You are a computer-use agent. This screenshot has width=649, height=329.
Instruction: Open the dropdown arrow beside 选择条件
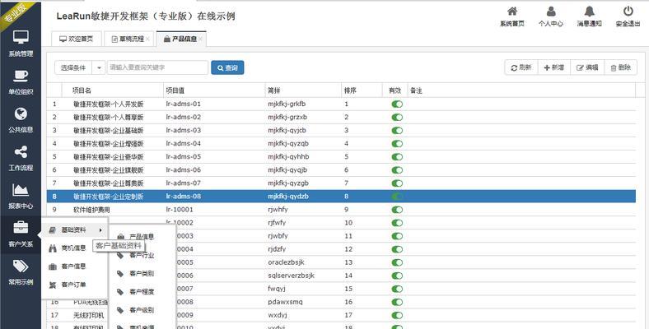pyautogui.click(x=99, y=67)
